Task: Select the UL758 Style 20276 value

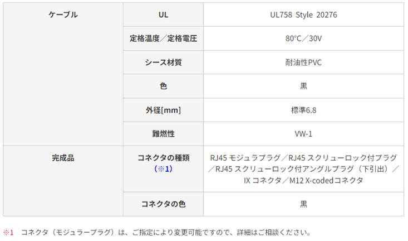Action: click(x=303, y=15)
